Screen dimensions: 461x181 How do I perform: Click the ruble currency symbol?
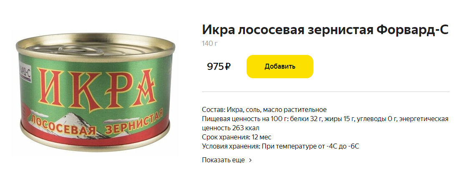pos(227,67)
